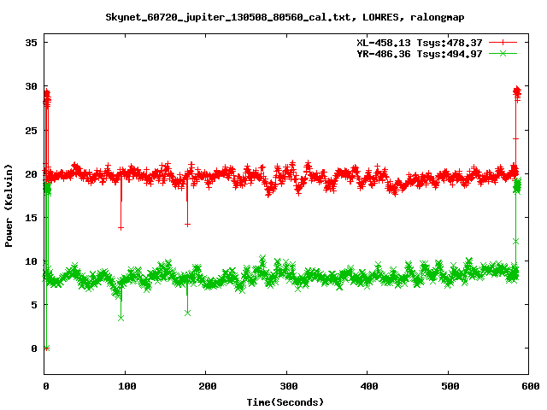Click the y-axis tick label 15
Viewport: 547px width, 410px height.
[31, 218]
